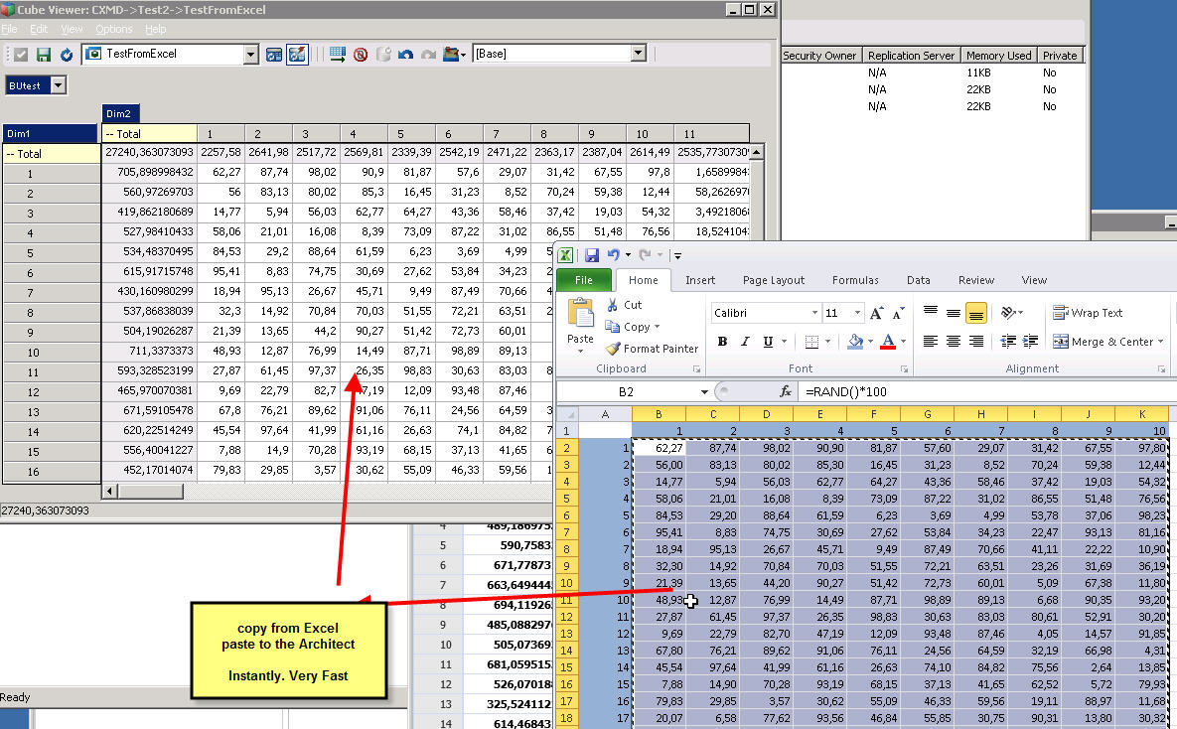This screenshot has width=1177, height=729.
Task: Switch to the Review ribbon tab
Action: (x=975, y=280)
